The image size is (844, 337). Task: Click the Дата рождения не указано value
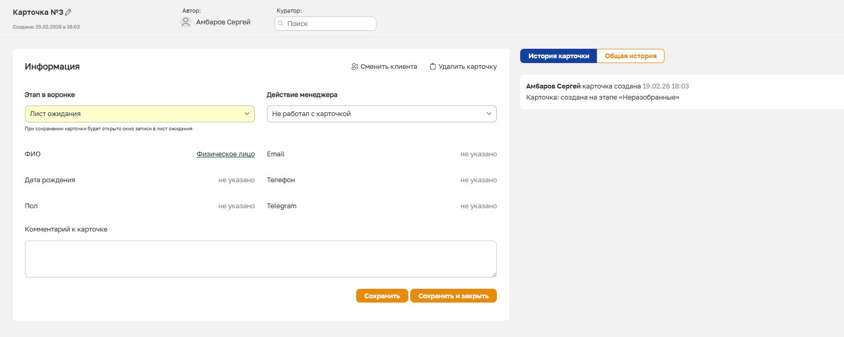(x=236, y=180)
